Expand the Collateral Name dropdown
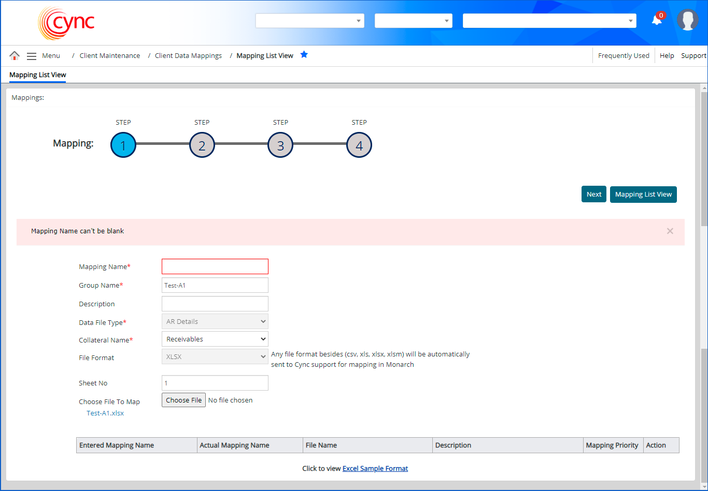Viewport: 708px width, 491px height. tap(215, 339)
